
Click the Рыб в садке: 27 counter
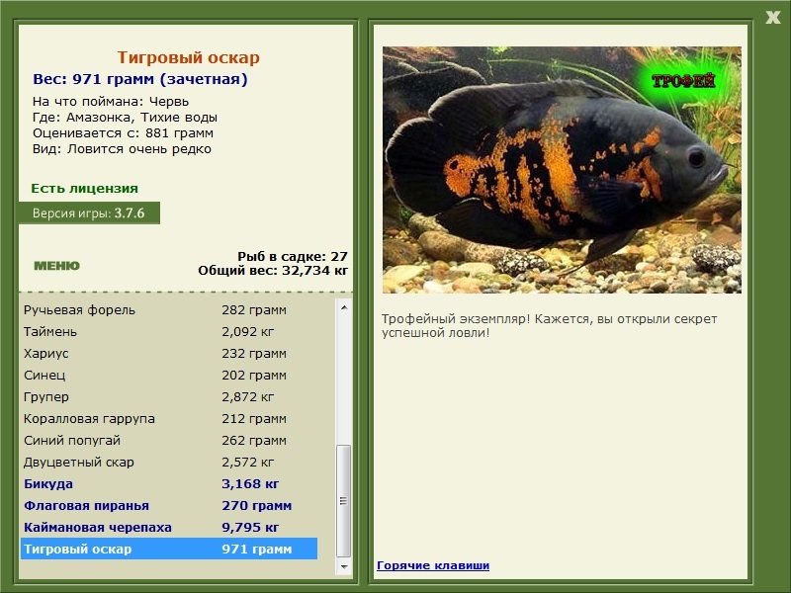(293, 256)
